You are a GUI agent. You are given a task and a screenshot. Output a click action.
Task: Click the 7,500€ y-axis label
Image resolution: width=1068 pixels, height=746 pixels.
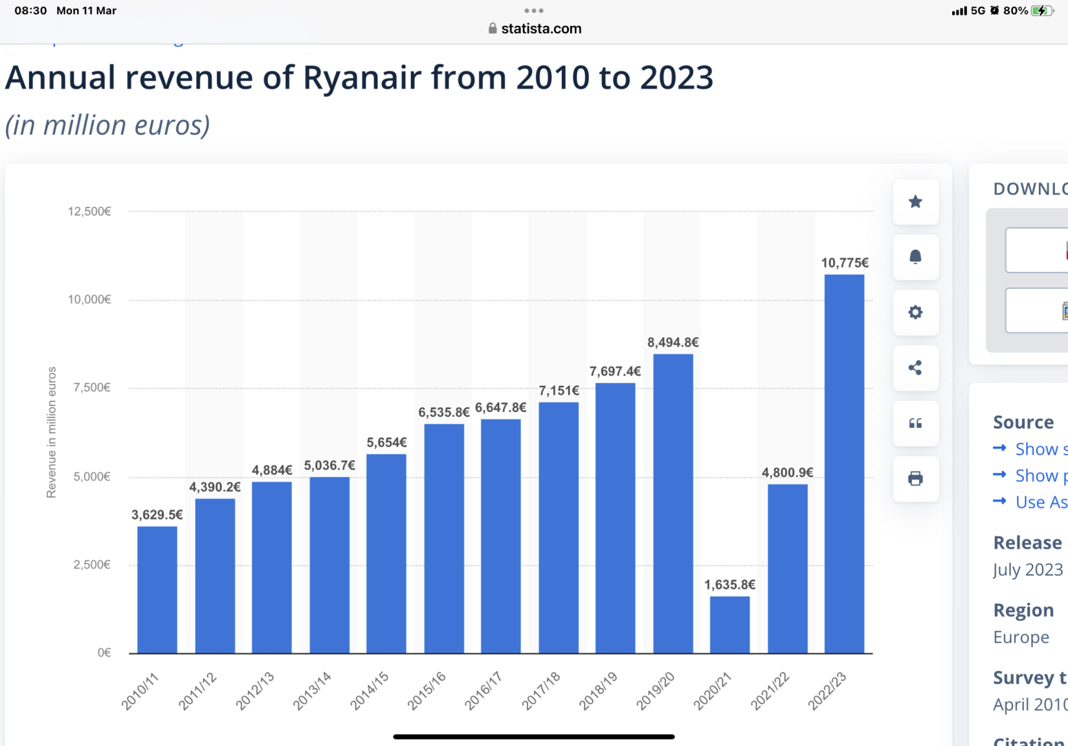pyautogui.click(x=92, y=387)
